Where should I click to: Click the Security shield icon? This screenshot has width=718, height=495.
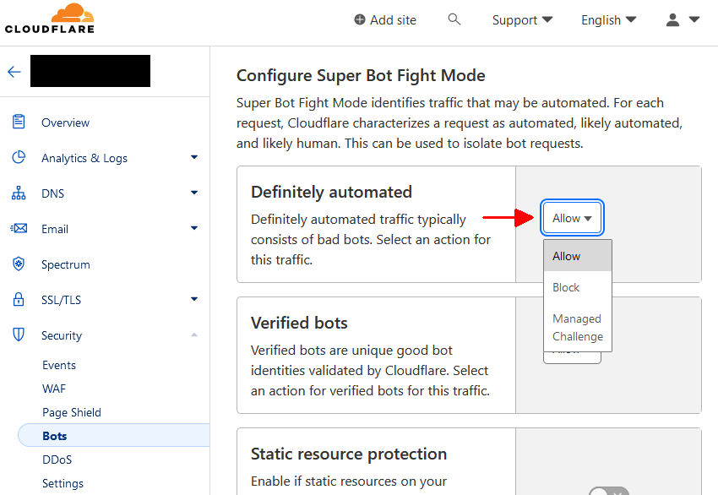19,335
